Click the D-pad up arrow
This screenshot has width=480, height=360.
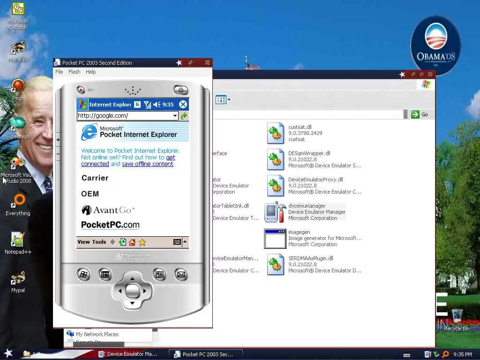[x=132, y=278]
